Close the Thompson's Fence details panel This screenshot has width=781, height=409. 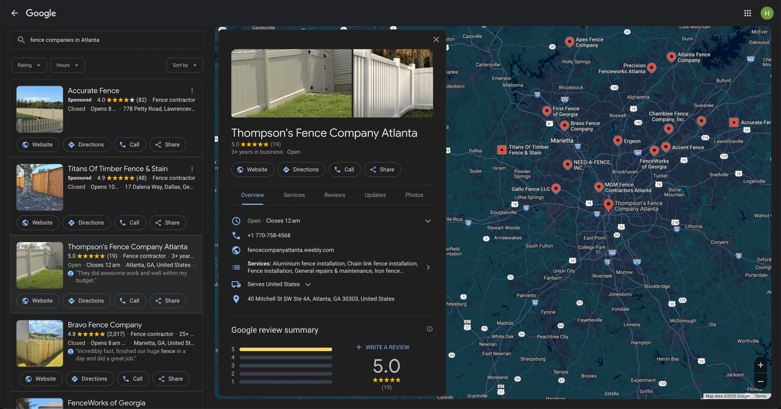pyautogui.click(x=436, y=40)
